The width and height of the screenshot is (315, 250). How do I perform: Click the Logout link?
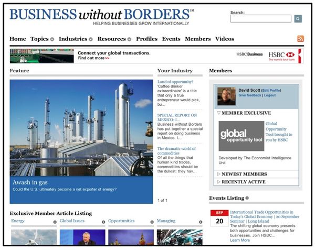(270, 95)
